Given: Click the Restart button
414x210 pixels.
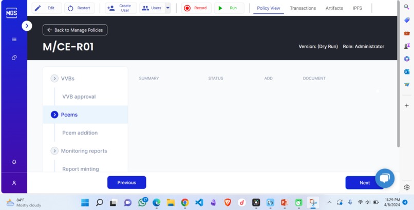Looking at the screenshot, I should [80, 8].
